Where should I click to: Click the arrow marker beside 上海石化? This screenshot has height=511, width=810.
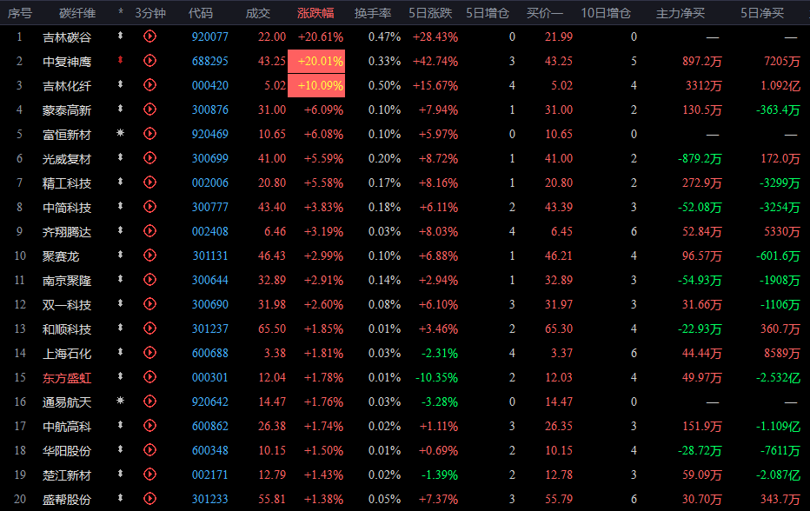121,353
